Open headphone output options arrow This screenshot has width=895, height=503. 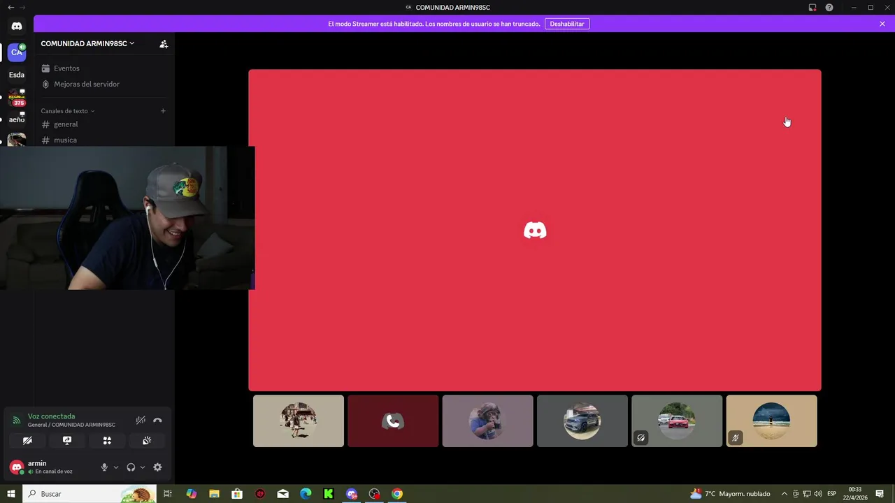[143, 467]
